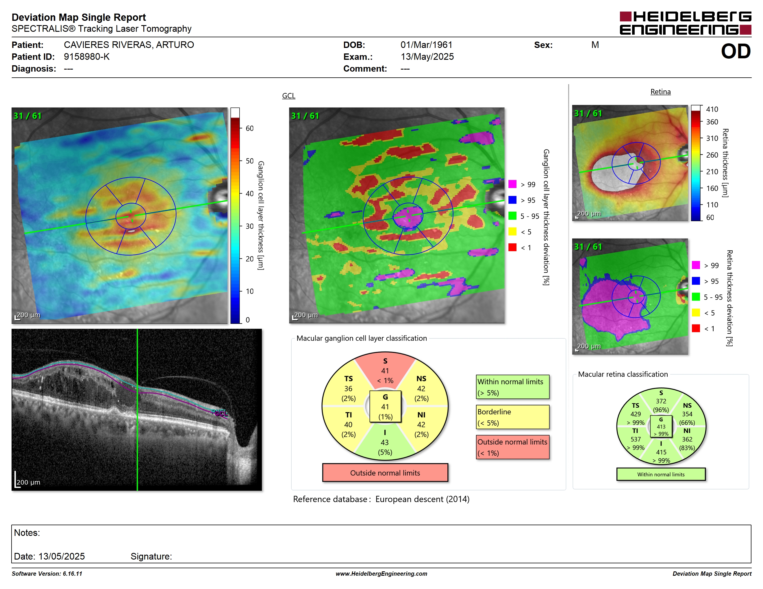Click the Macular ganglion cell layer classification heading
This screenshot has width=763, height=589.
[362, 338]
